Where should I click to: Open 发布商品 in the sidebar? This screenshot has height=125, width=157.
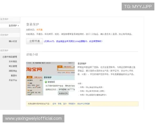point(13,61)
